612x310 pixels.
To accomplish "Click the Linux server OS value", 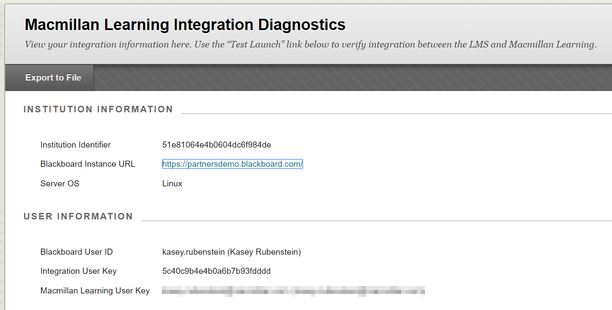I will click(x=172, y=183).
